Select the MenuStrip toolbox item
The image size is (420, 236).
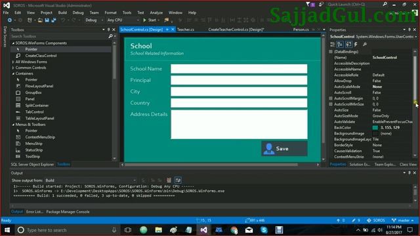[x=33, y=144]
